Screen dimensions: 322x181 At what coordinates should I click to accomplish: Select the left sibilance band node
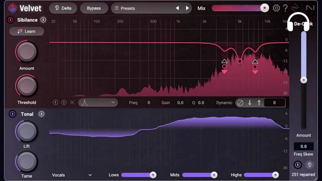pos(224,67)
